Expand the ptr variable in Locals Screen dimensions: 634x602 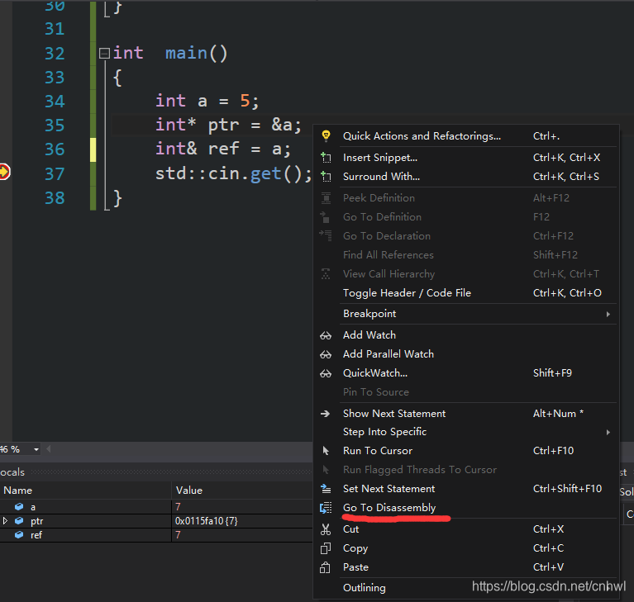(5, 521)
